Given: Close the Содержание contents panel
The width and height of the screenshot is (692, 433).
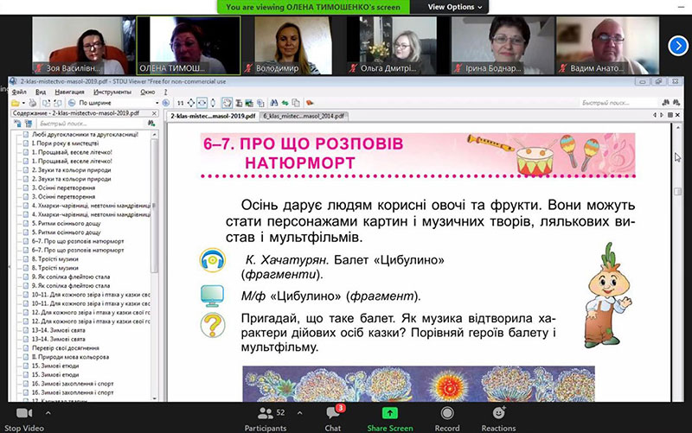Looking at the screenshot, I should pos(155,113).
